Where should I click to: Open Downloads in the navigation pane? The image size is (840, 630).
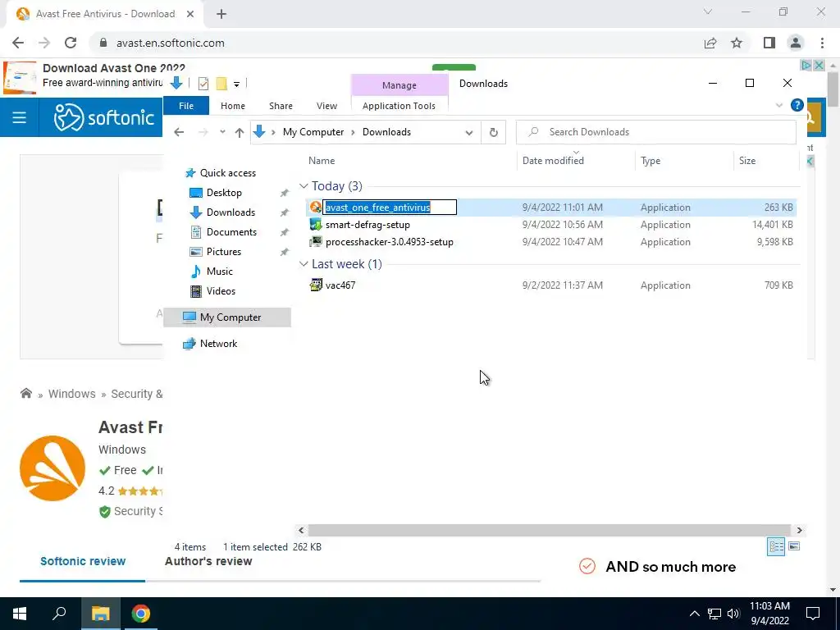click(231, 212)
